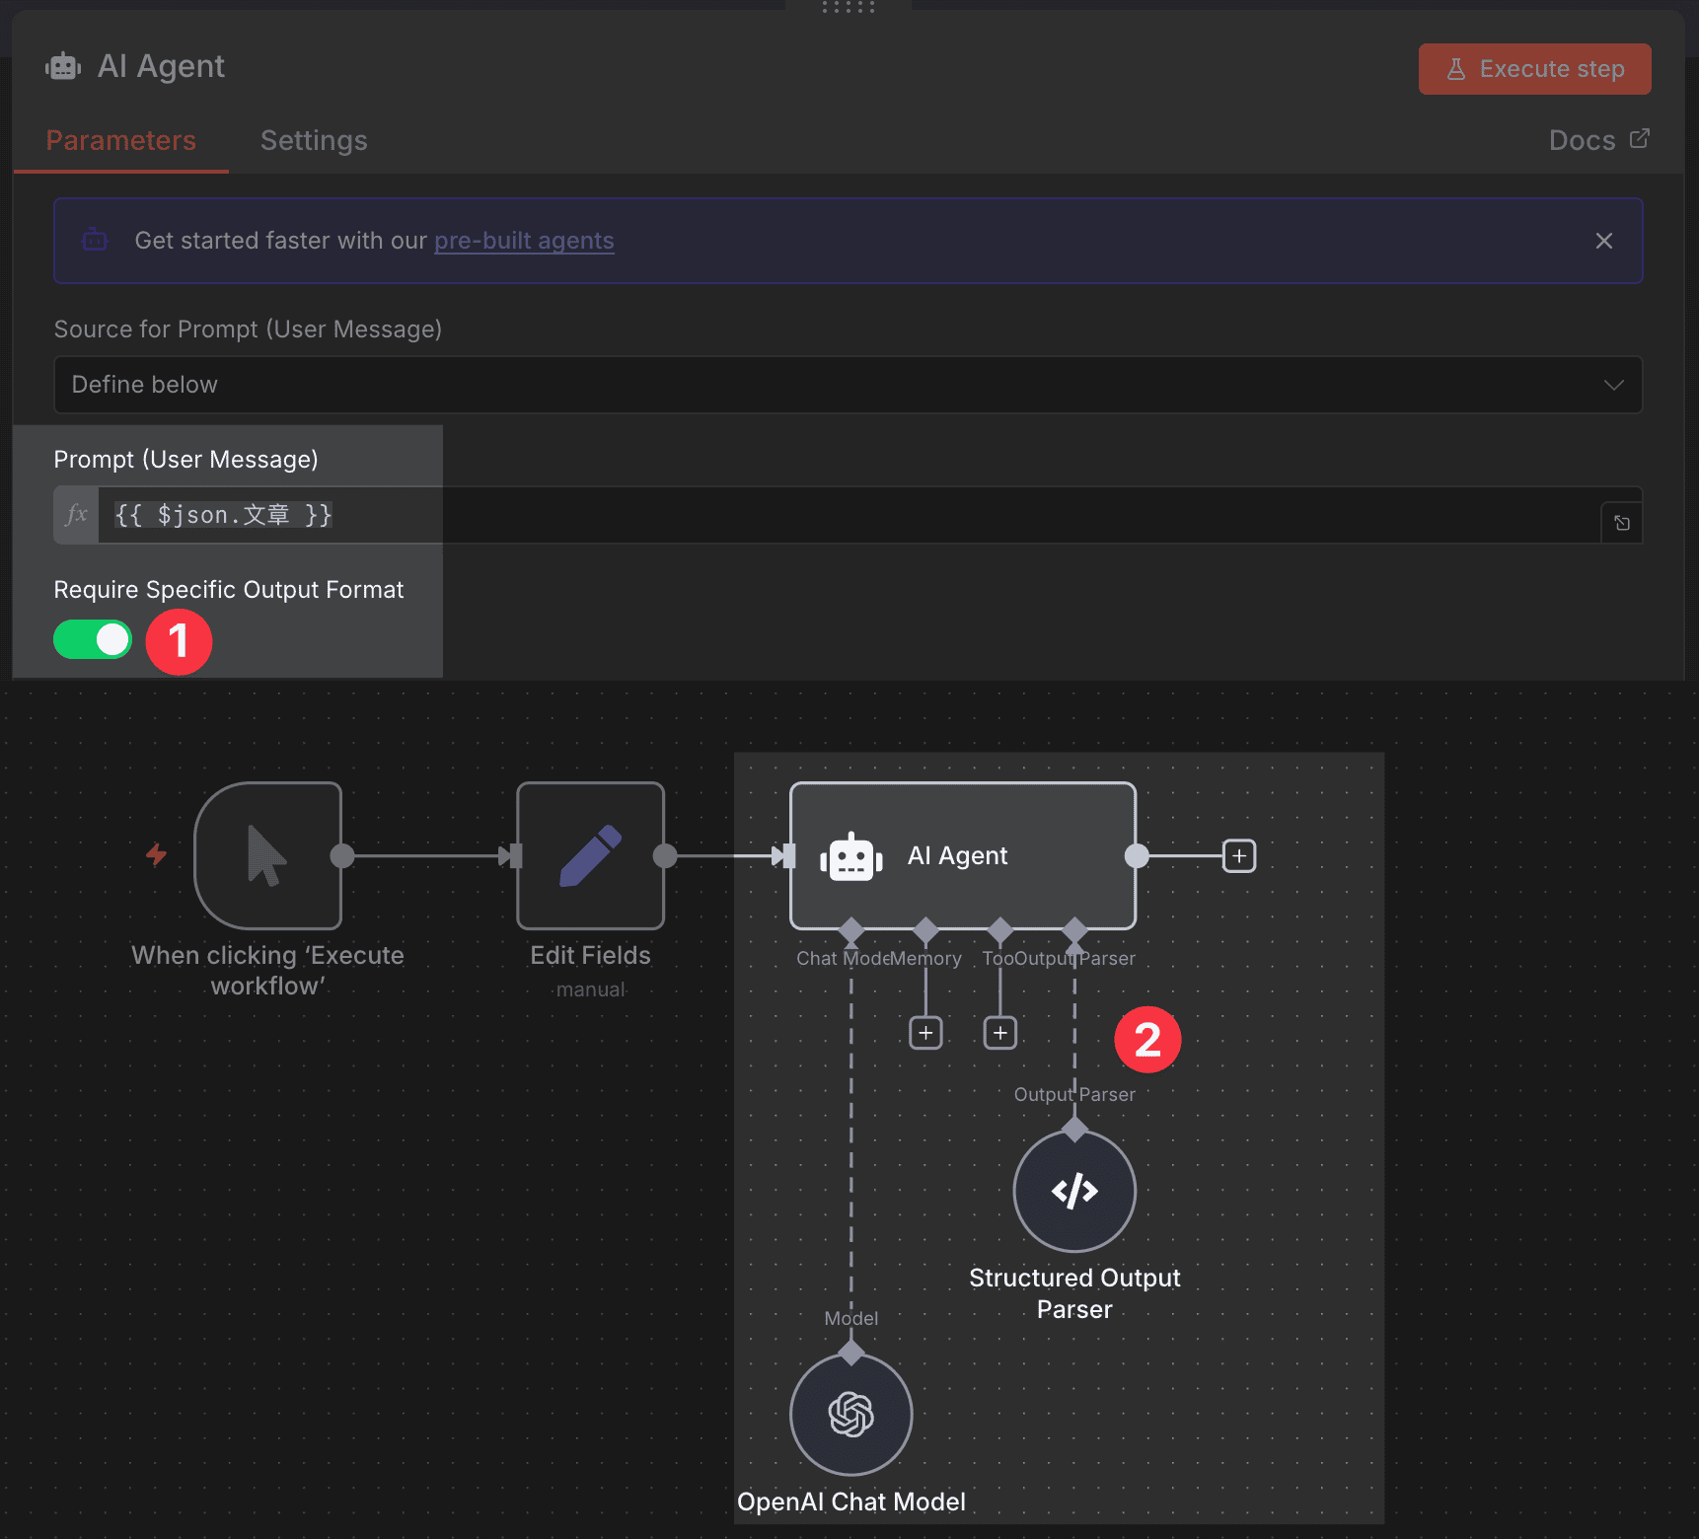Select the Edit Fields pencil node

(590, 856)
